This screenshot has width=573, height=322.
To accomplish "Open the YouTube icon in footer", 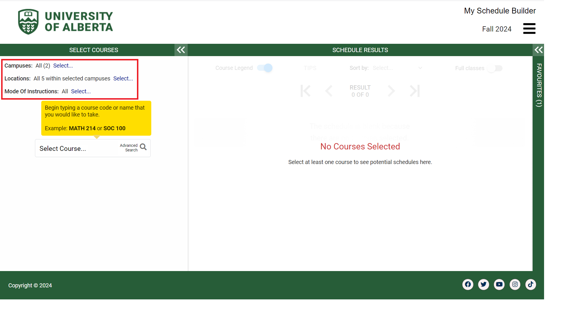I will [x=499, y=284].
